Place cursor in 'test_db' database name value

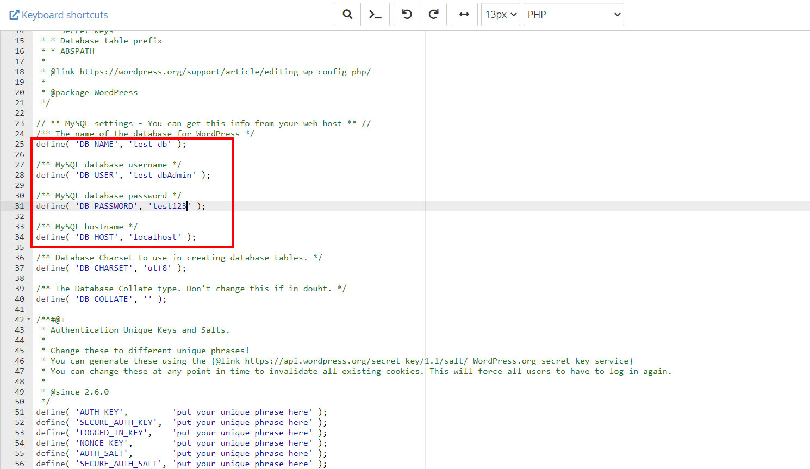[x=150, y=144]
